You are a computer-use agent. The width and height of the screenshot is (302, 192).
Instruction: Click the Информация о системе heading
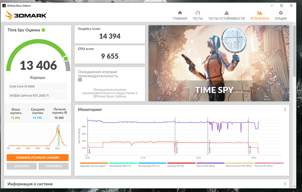pos(30,184)
